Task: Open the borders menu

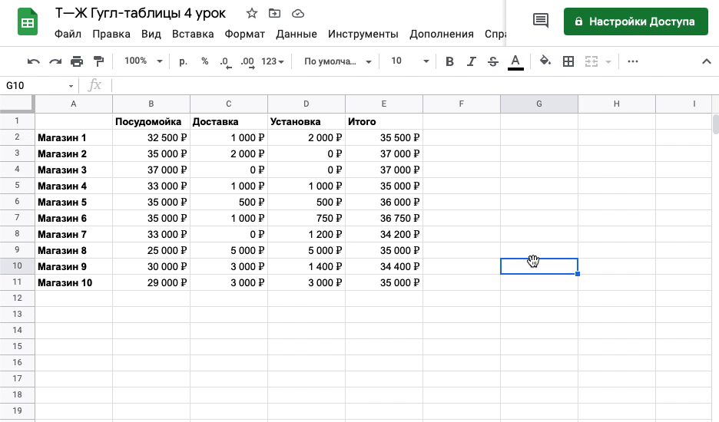Action: [x=568, y=61]
